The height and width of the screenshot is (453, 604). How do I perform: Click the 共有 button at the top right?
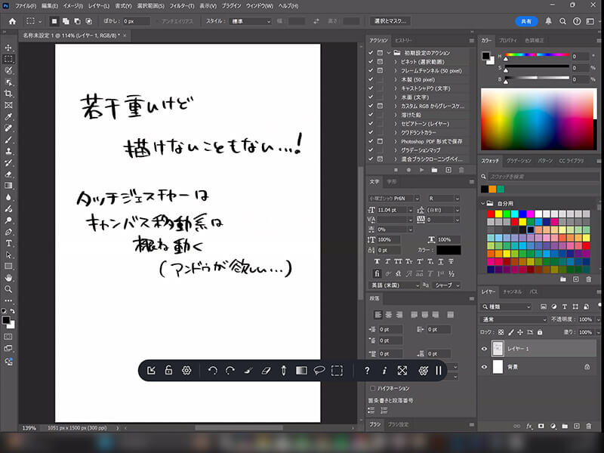(527, 21)
